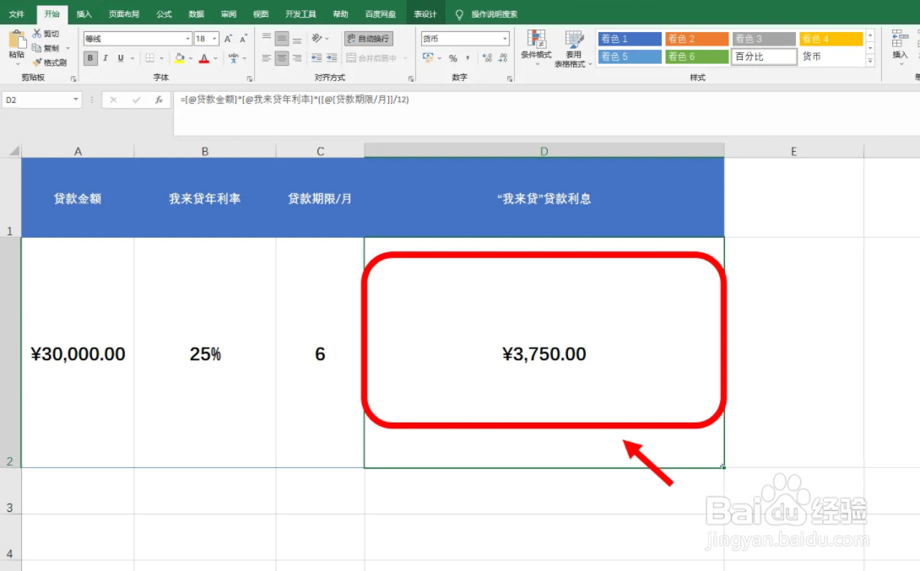Apply the 着色 6 cell style
Screen dimensions: 920x571
[x=696, y=57]
